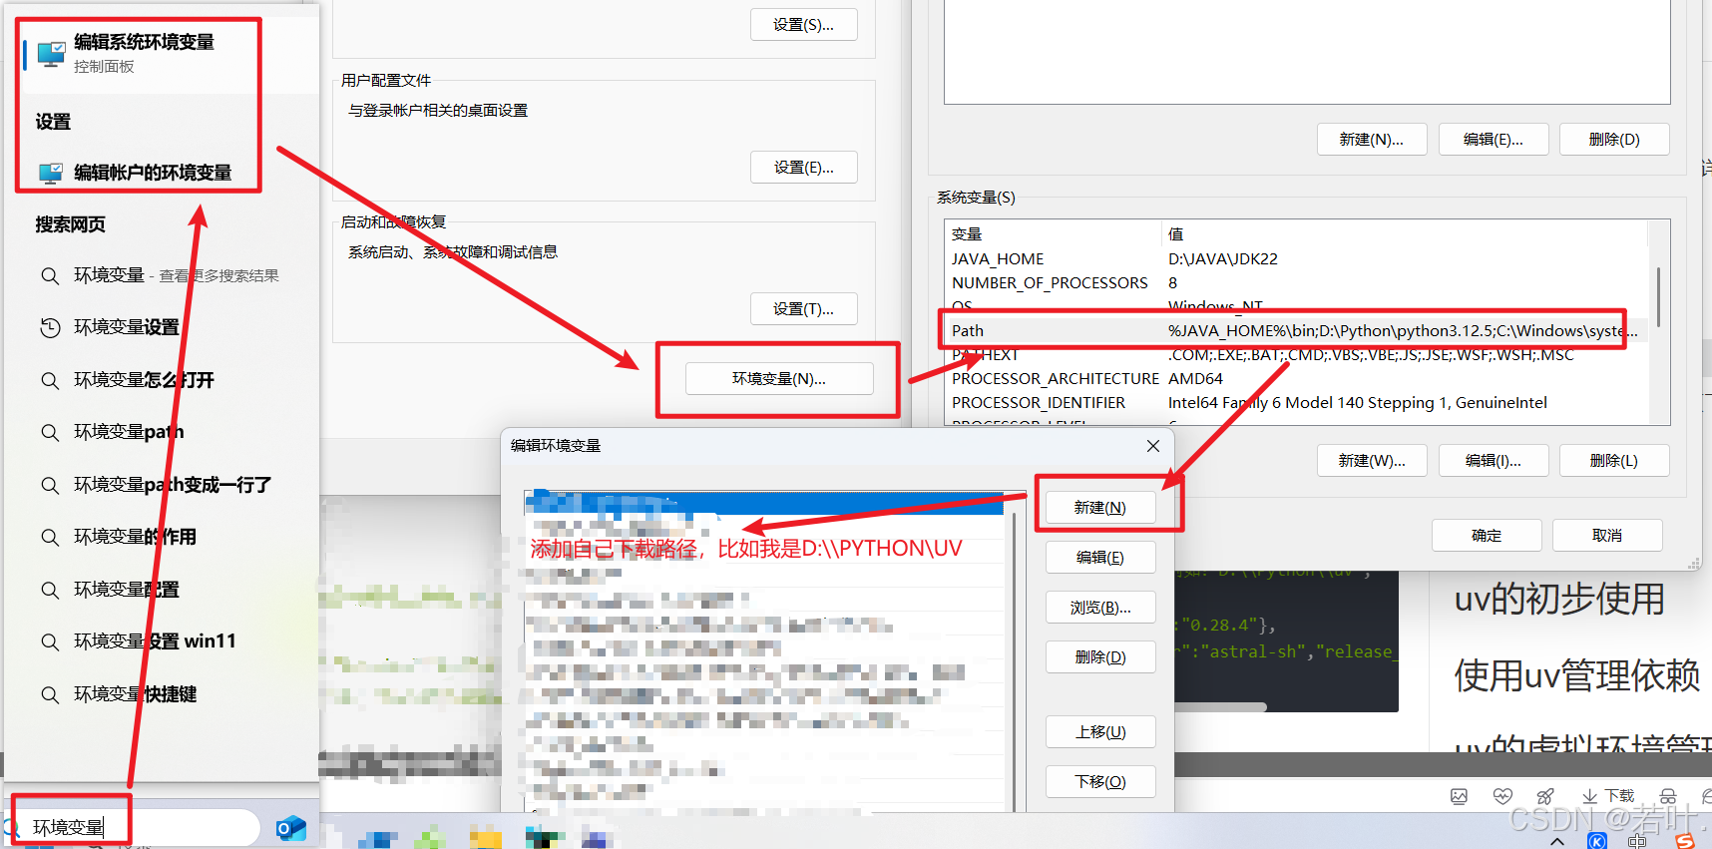Viewport: 1712px width, 849px height.
Task: Choose the 环境变量设置 win11 suggestion
Action: point(155,641)
